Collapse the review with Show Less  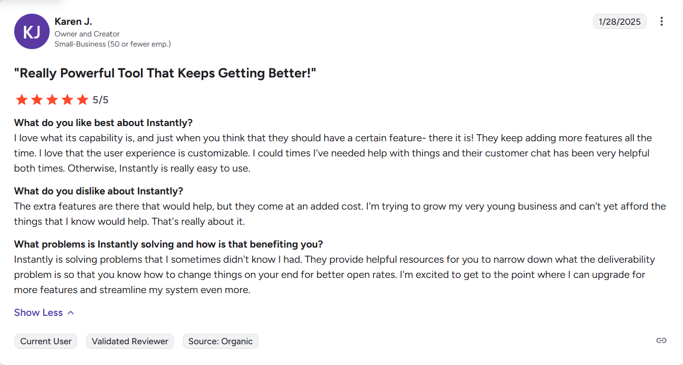(38, 312)
